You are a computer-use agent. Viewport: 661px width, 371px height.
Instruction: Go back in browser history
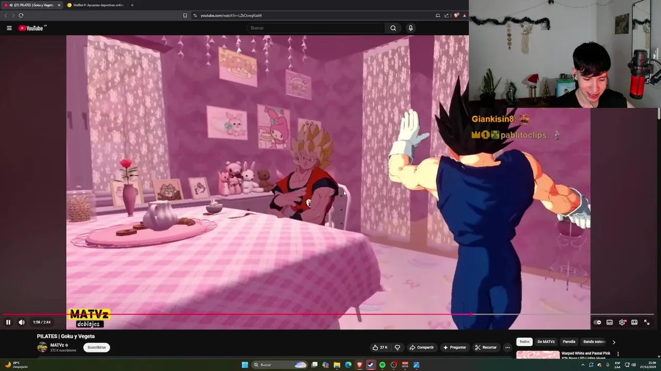tap(6, 15)
